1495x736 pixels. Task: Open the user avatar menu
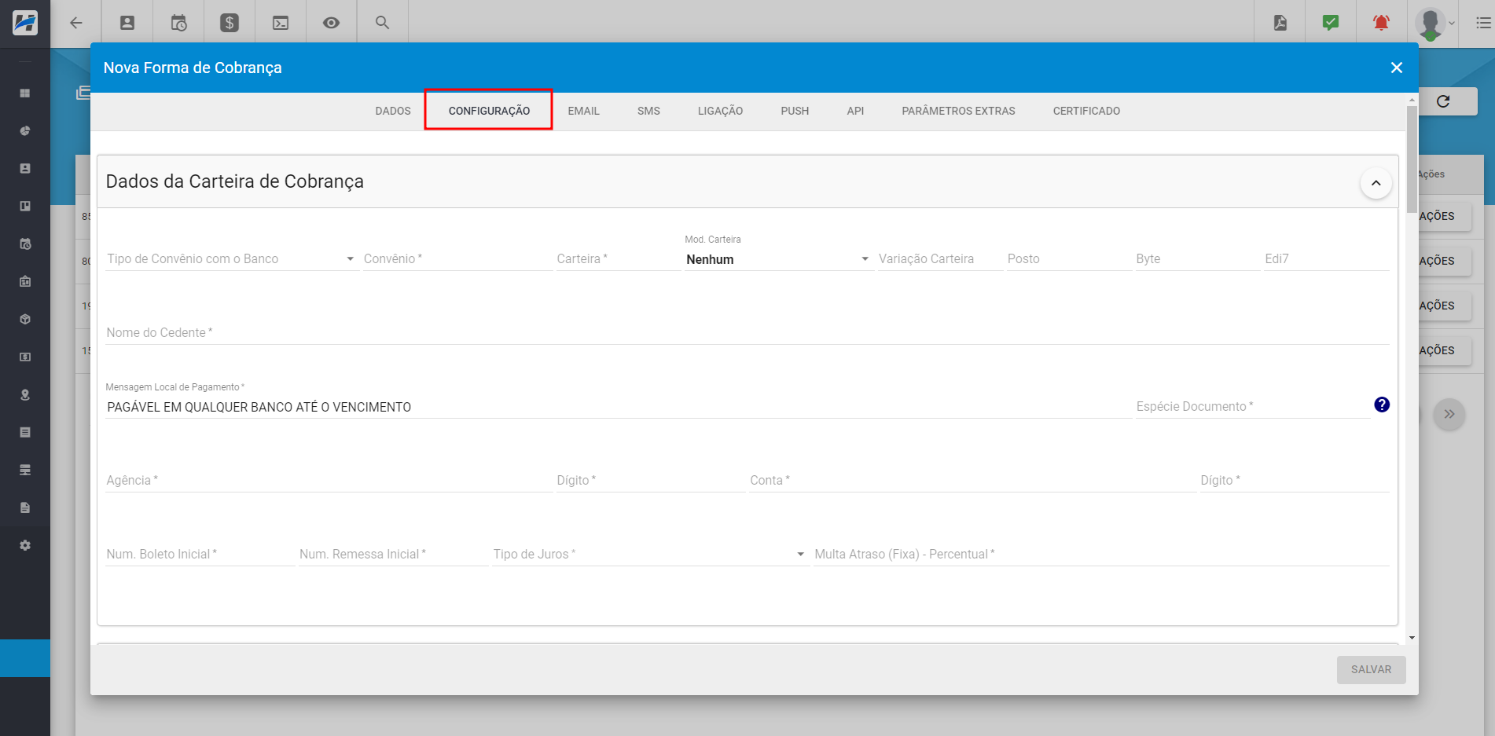point(1434,24)
